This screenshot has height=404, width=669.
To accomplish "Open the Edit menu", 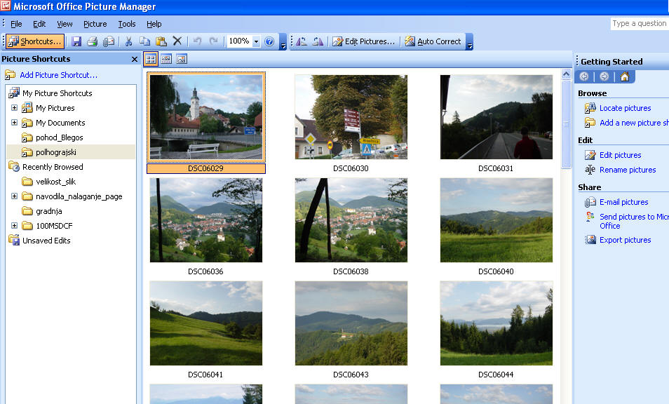I will (x=39, y=24).
